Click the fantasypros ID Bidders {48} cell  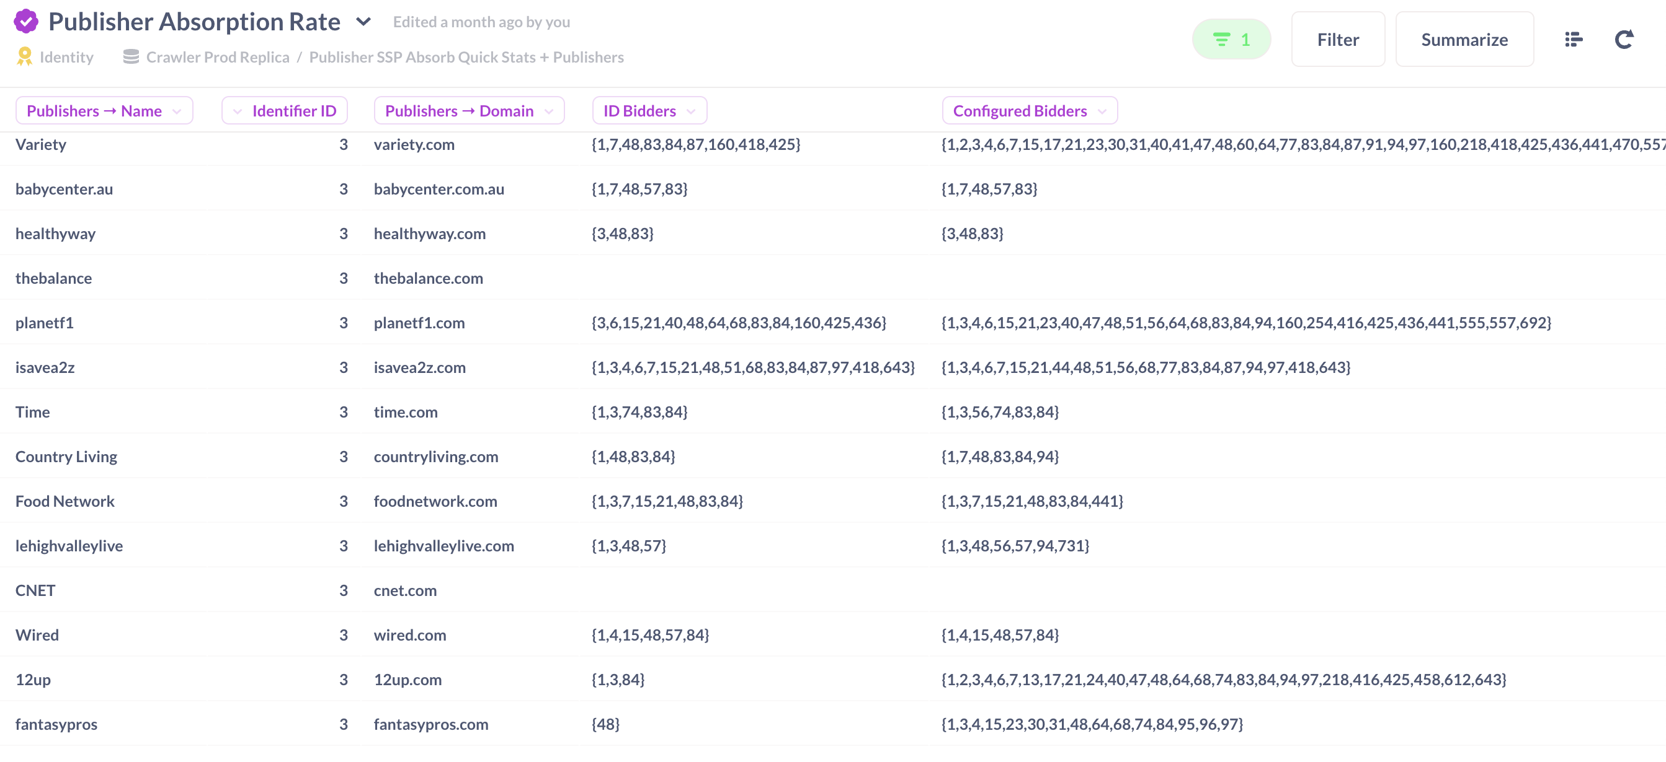click(605, 724)
